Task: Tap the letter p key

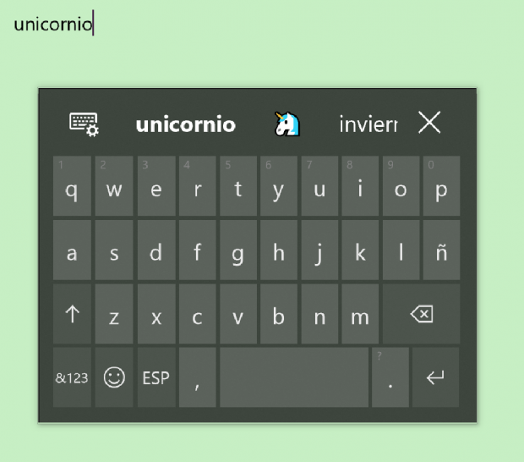Action: (441, 185)
